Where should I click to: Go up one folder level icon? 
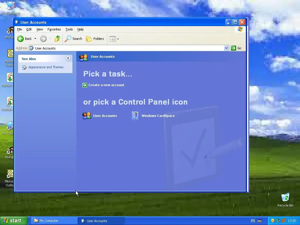coord(57,39)
